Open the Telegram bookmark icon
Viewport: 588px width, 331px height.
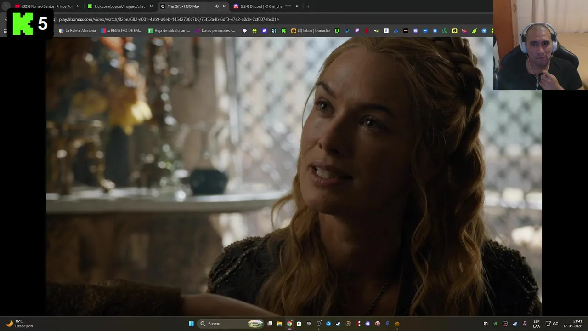[484, 31]
